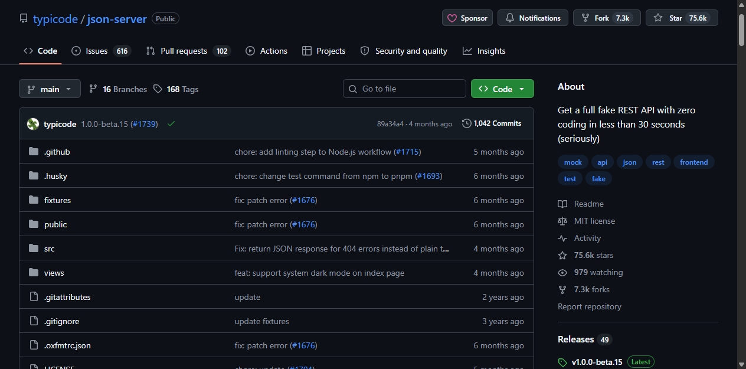Viewport: 746px width, 369px height.
Task: Click the branch icon beside 16 Branches
Action: (x=93, y=89)
